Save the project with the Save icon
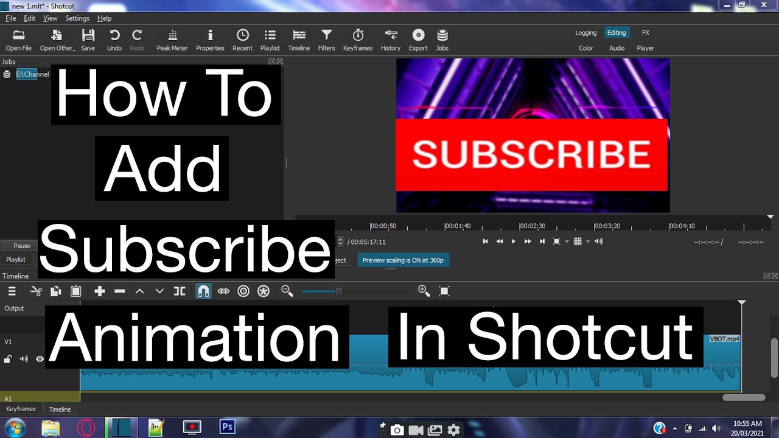 pyautogui.click(x=88, y=40)
